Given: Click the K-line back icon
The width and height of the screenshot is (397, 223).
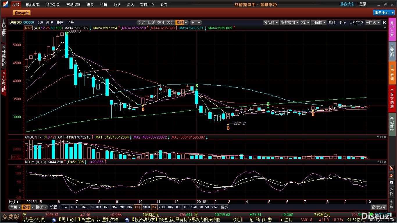Looking at the screenshot, I should tap(384, 22).
